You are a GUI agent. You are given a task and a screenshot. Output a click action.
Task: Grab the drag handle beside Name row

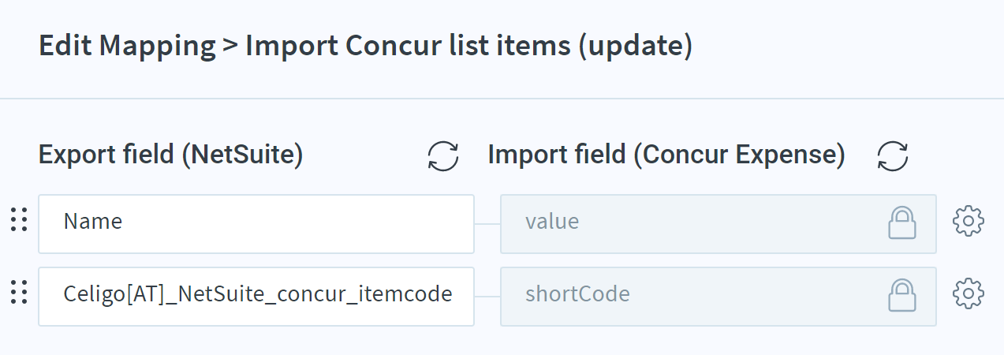click(19, 221)
